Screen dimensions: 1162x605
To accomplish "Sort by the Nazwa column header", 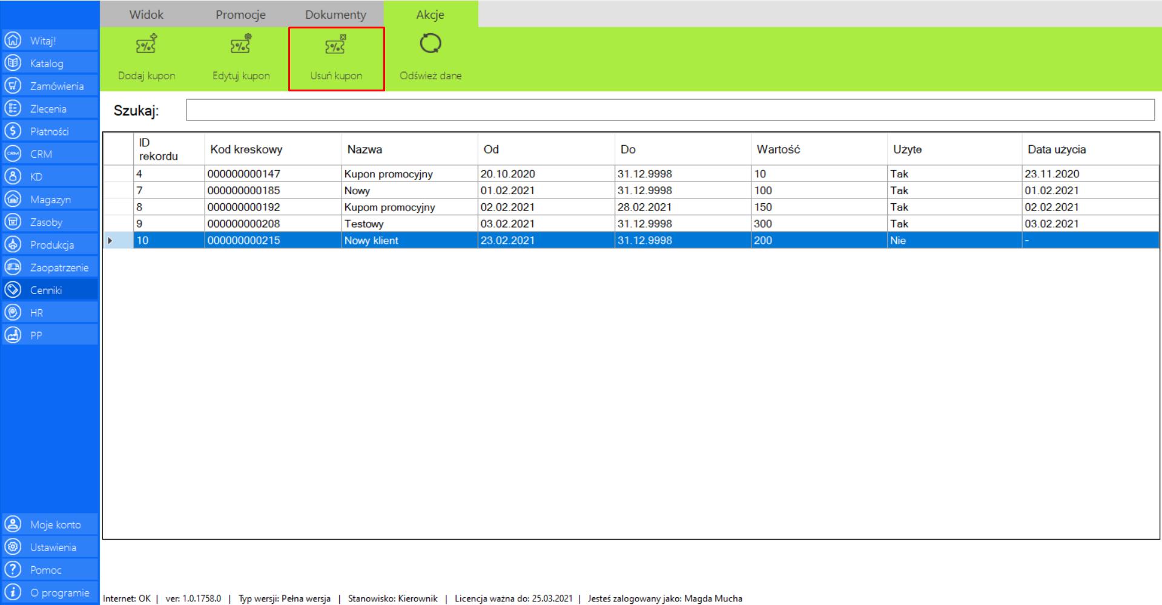I will point(365,149).
